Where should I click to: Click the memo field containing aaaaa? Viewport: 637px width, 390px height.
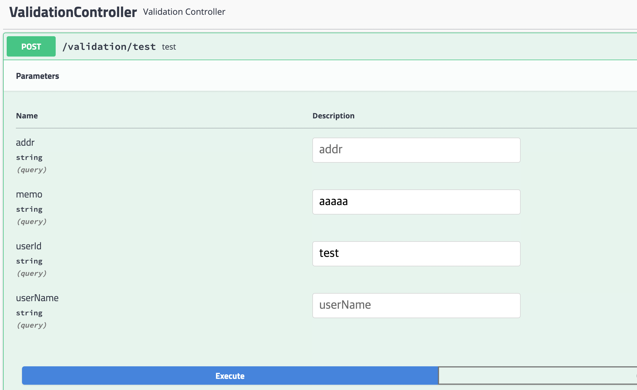click(416, 202)
